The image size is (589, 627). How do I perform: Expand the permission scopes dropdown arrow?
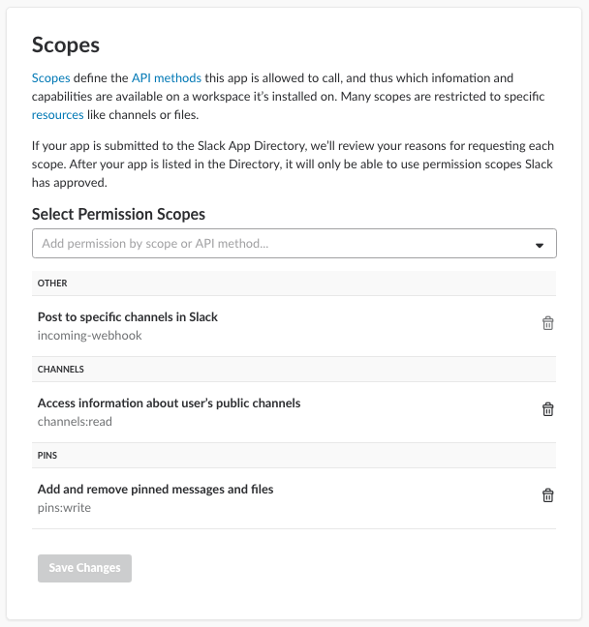click(540, 245)
